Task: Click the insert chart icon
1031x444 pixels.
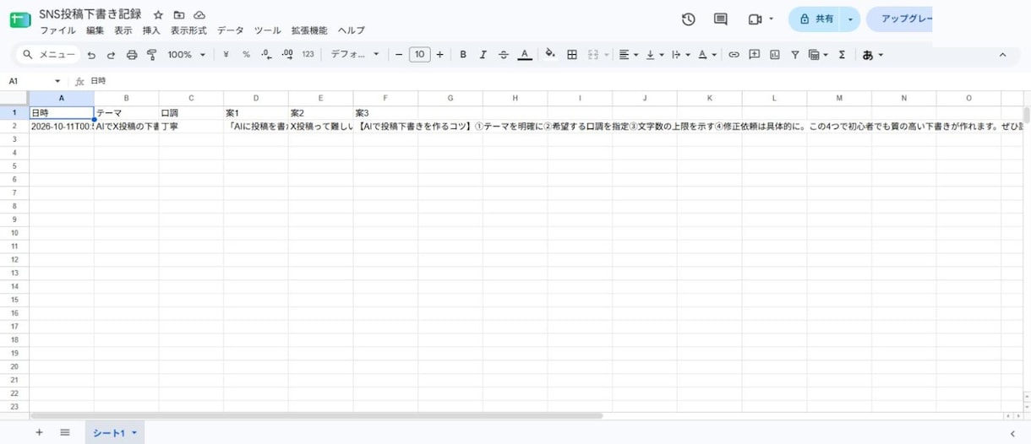Action: pyautogui.click(x=775, y=55)
